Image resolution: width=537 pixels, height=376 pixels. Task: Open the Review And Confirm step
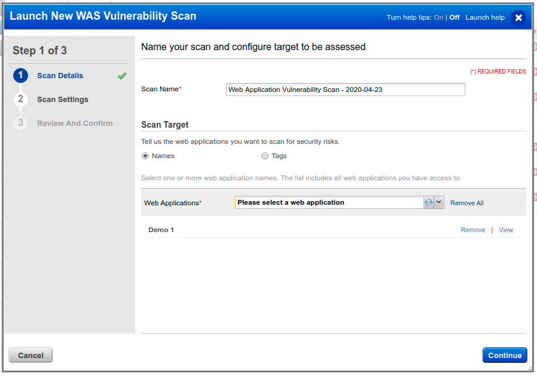pos(74,124)
